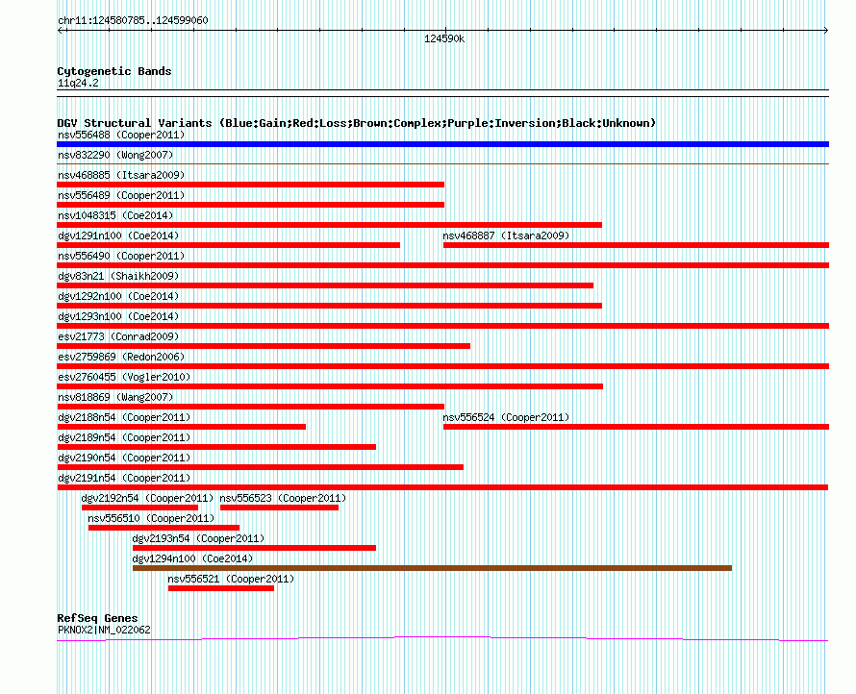Open variant dgv1291n100 (Coe2014) label
The height and width of the screenshot is (694, 856).
tap(118, 235)
